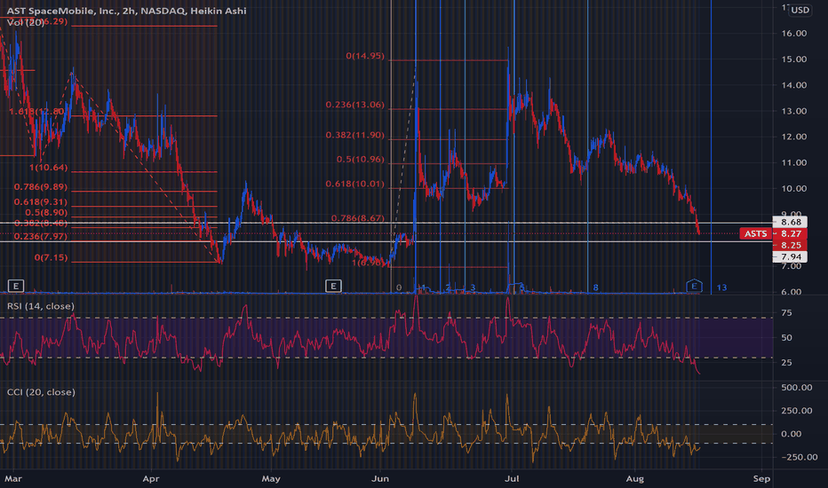
Task: Select Fib level 0(7.15)
Action: tap(51, 257)
